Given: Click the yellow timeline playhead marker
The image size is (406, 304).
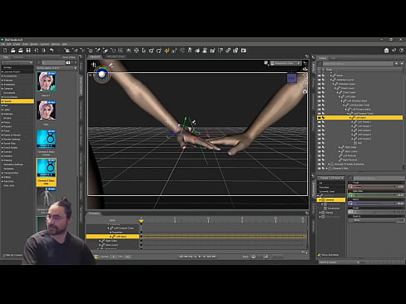Looking at the screenshot, I should tap(141, 221).
